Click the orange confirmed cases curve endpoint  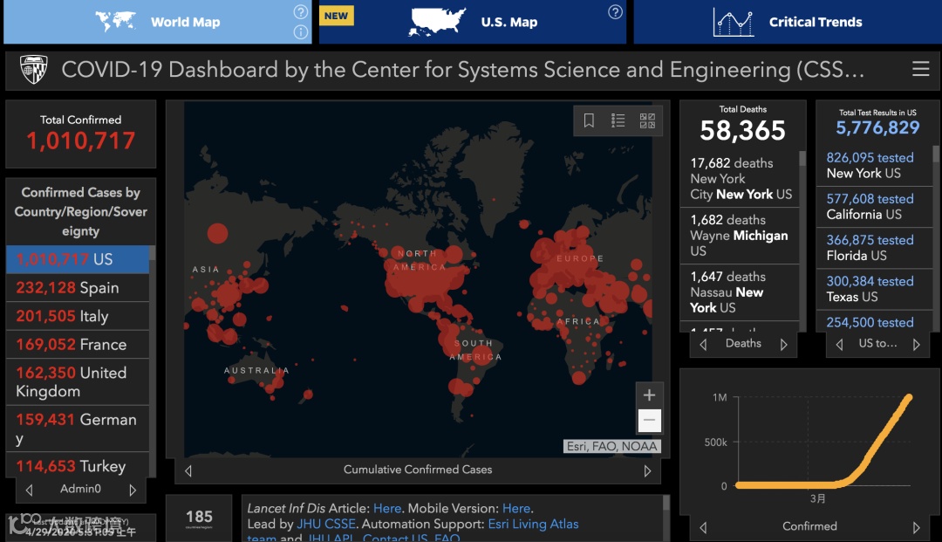(910, 397)
